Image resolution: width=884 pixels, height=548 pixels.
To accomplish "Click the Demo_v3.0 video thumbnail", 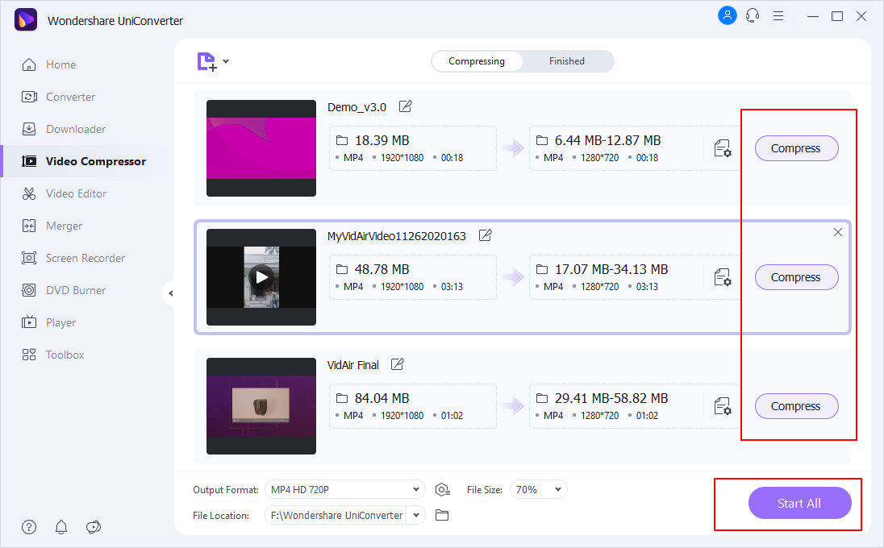I will (261, 149).
